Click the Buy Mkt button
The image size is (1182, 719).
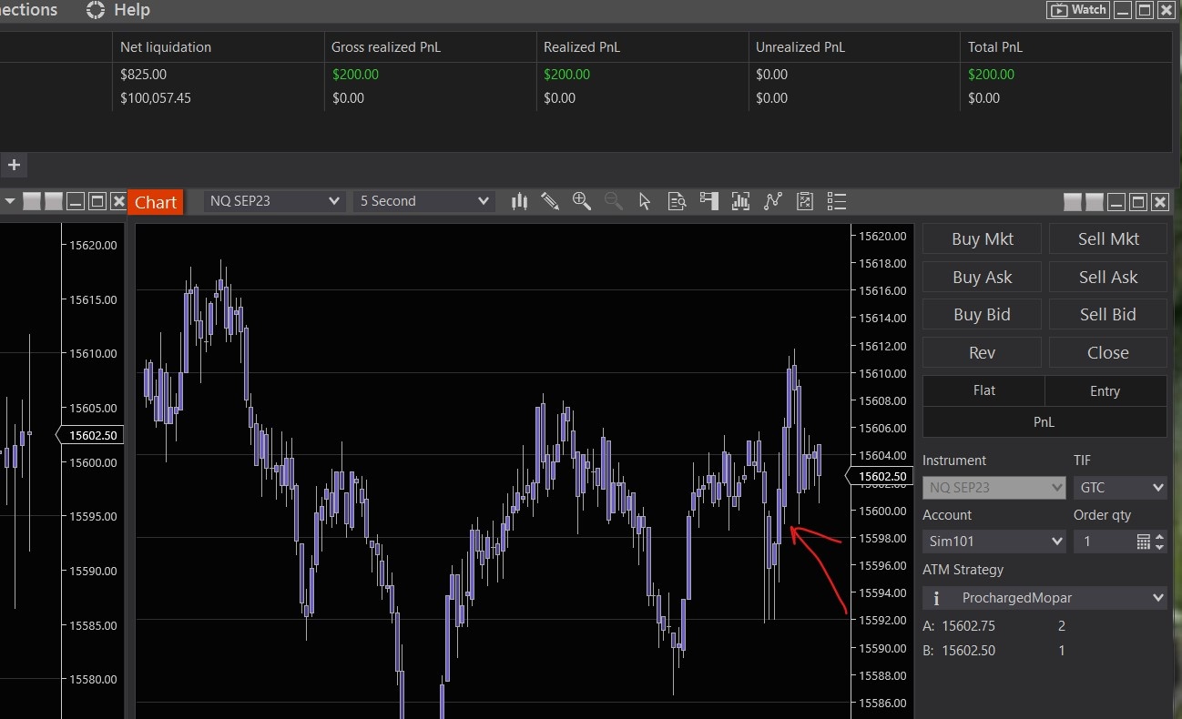tap(983, 239)
